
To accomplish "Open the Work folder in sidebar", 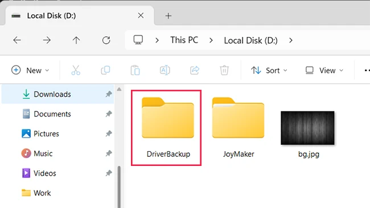I will tap(57, 193).
